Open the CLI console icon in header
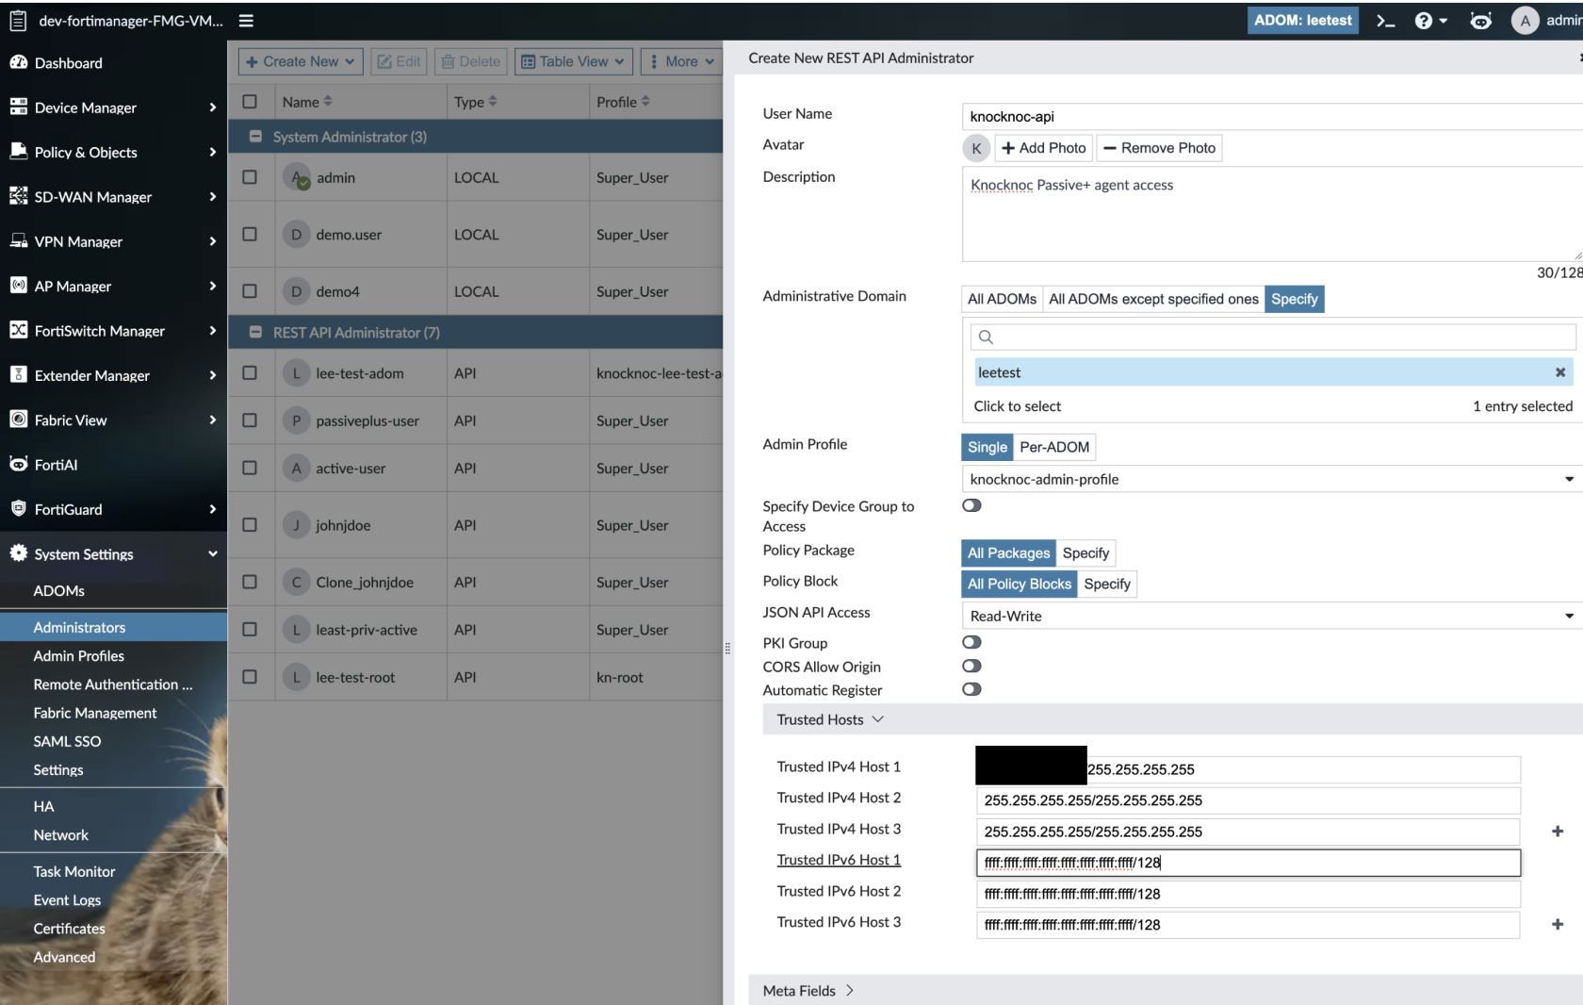The height and width of the screenshot is (1005, 1583). 1385,21
